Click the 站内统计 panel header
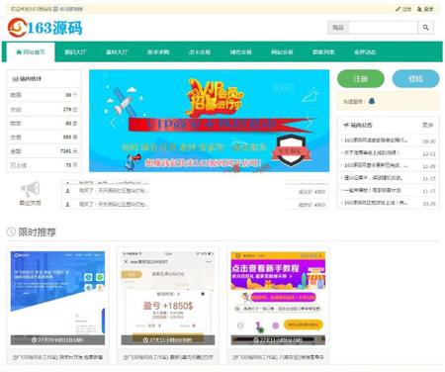Viewport: 445px width, 372px height. point(44,79)
